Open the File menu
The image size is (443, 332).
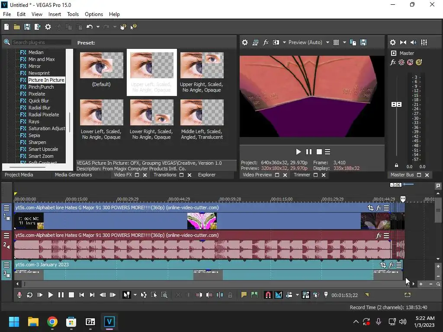pyautogui.click(x=7, y=14)
